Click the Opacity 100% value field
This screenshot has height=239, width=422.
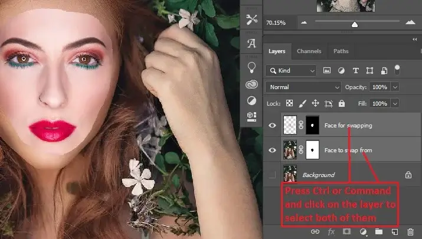point(380,87)
